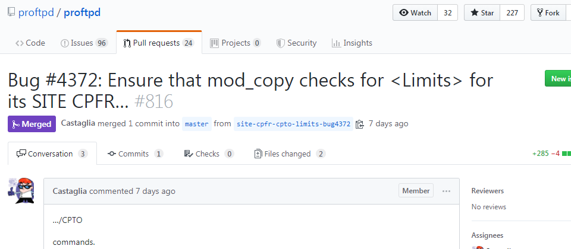Open the comment options ellipsis menu
The image size is (571, 249).
446,191
